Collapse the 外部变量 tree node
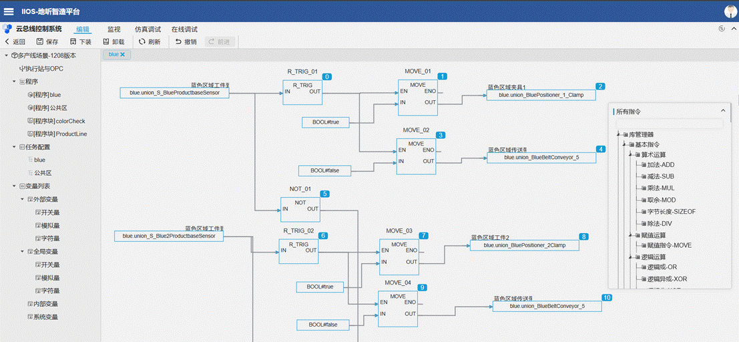This screenshot has width=739, height=342. click(22, 199)
